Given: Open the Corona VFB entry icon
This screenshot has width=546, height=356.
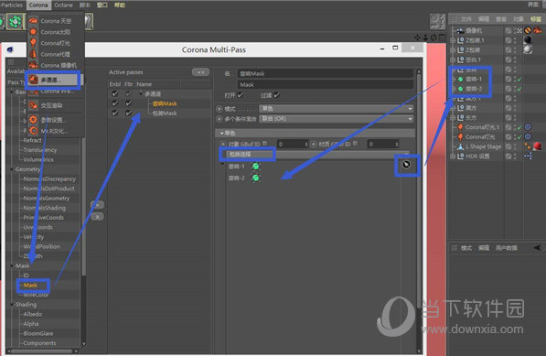Looking at the screenshot, I should (33, 92).
